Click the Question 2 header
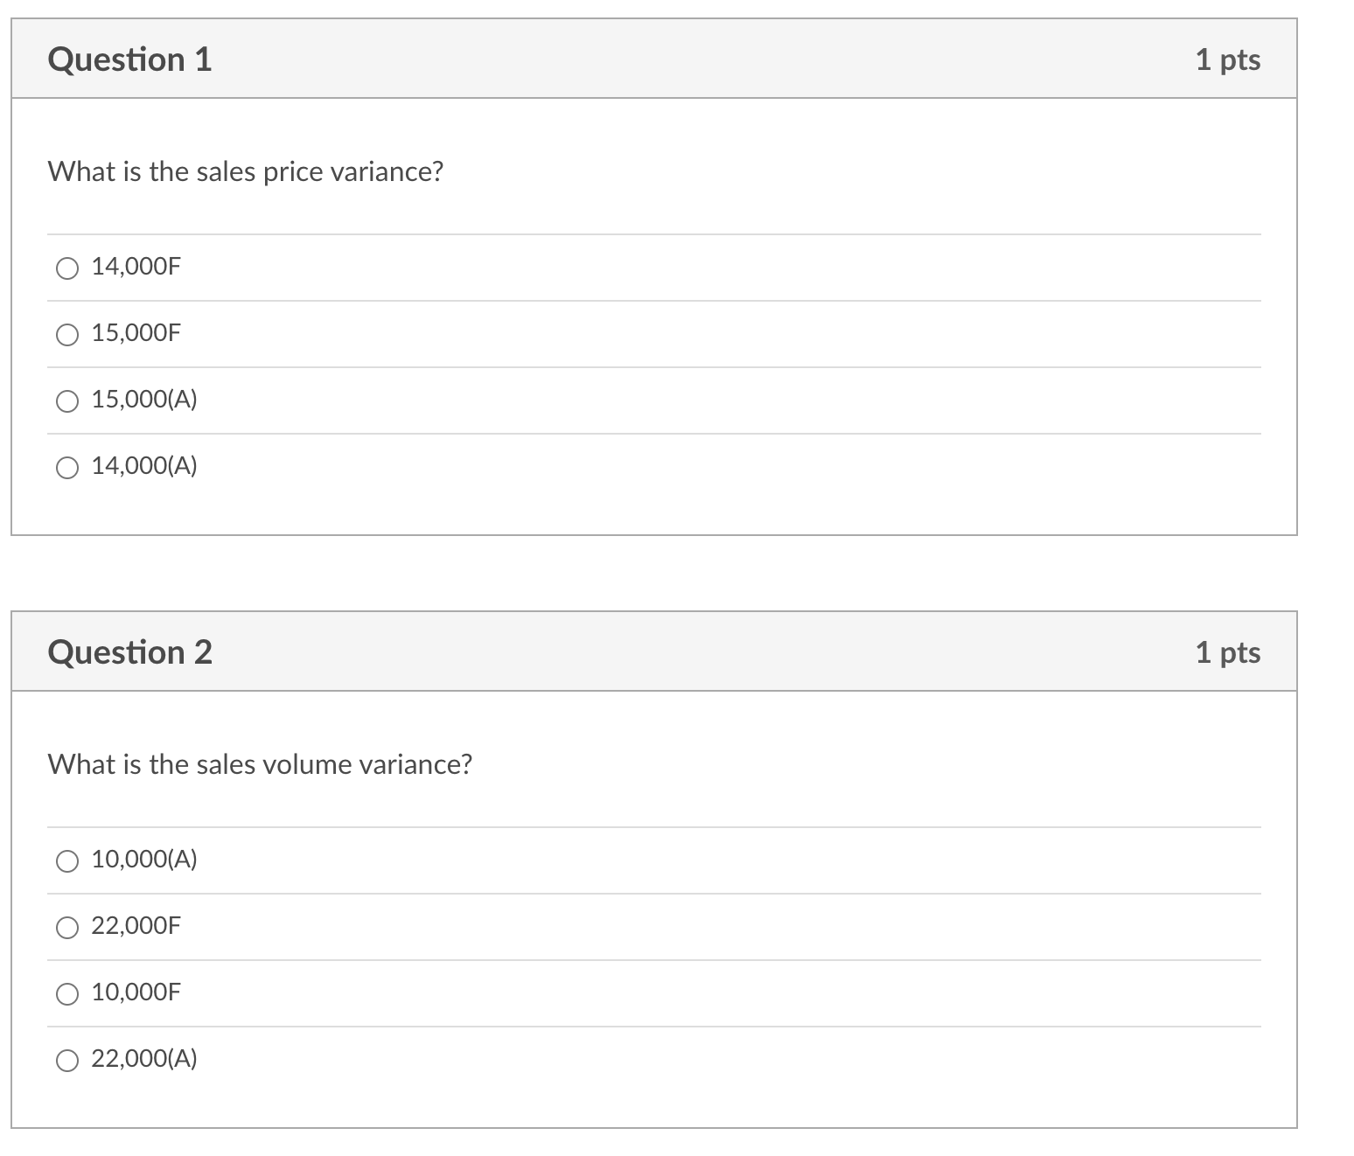The width and height of the screenshot is (1354, 1156). click(x=131, y=651)
